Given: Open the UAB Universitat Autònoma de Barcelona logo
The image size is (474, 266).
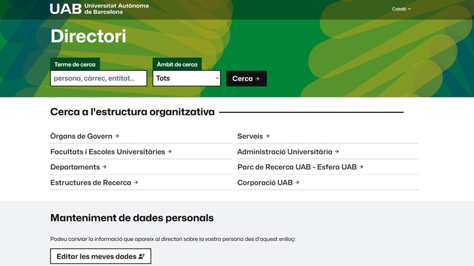Looking at the screenshot, I should coord(99,9).
